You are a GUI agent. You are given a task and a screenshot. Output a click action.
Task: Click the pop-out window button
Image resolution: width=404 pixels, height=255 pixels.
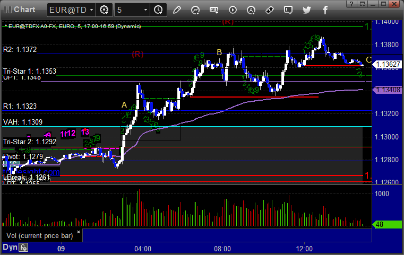362,4
